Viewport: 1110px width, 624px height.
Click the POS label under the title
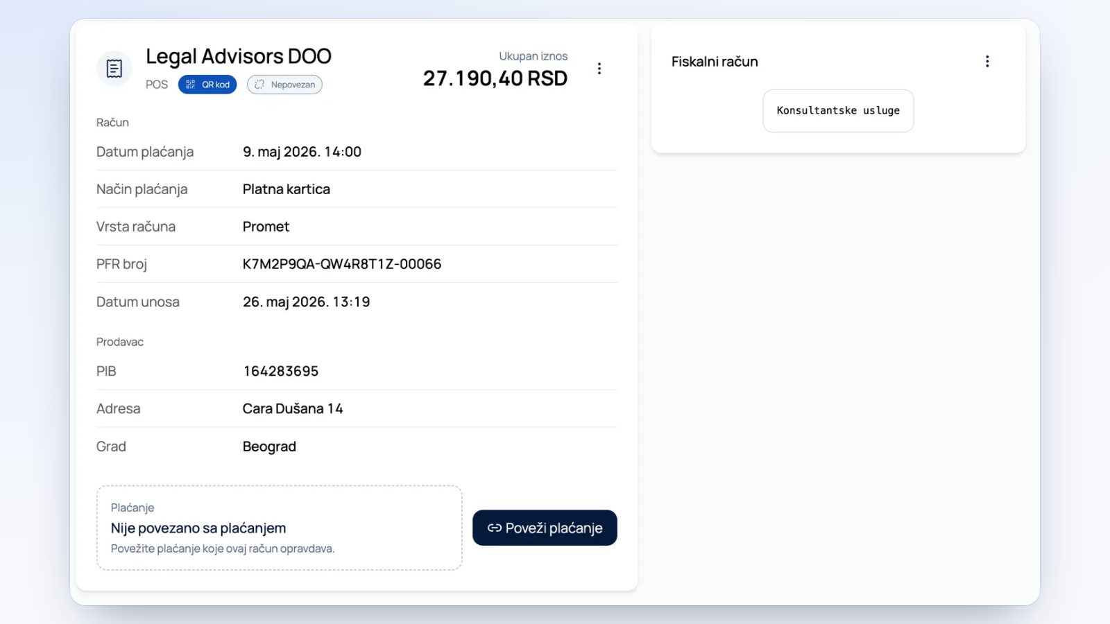coord(157,85)
